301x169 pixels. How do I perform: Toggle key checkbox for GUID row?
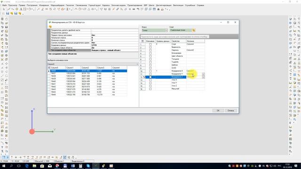coord(150,68)
